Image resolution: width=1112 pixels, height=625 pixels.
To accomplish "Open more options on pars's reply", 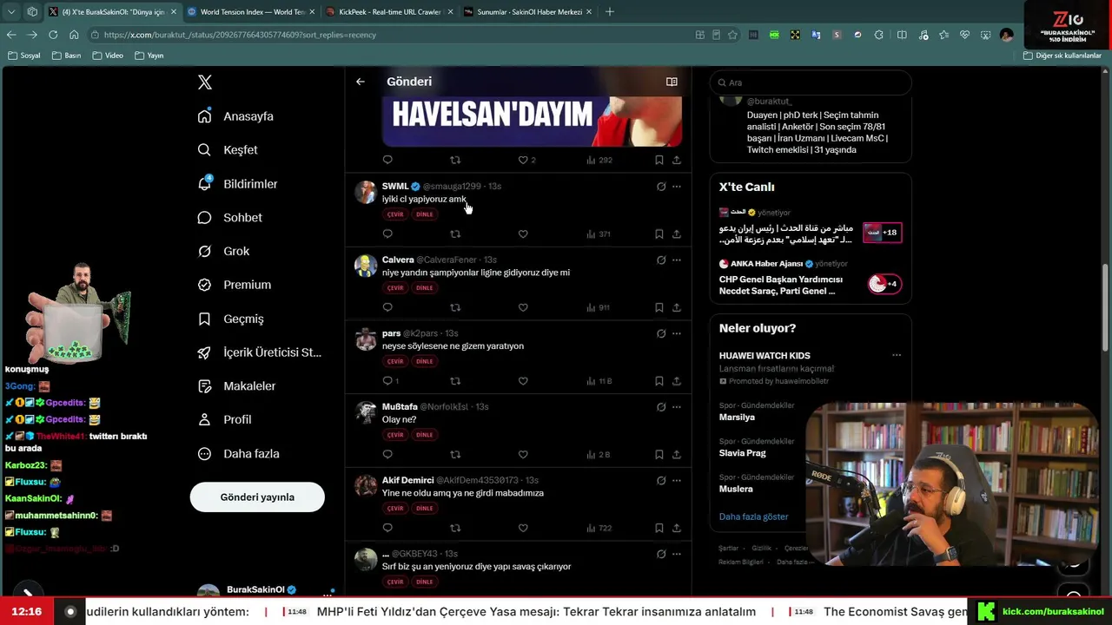I will [677, 333].
